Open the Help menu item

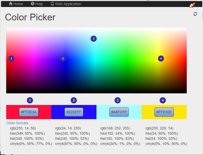[37, 4]
